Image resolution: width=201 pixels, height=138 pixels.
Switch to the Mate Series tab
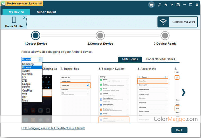130,59
